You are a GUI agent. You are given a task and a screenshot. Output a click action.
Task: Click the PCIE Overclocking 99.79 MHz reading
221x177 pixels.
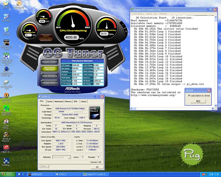tap(104, 34)
